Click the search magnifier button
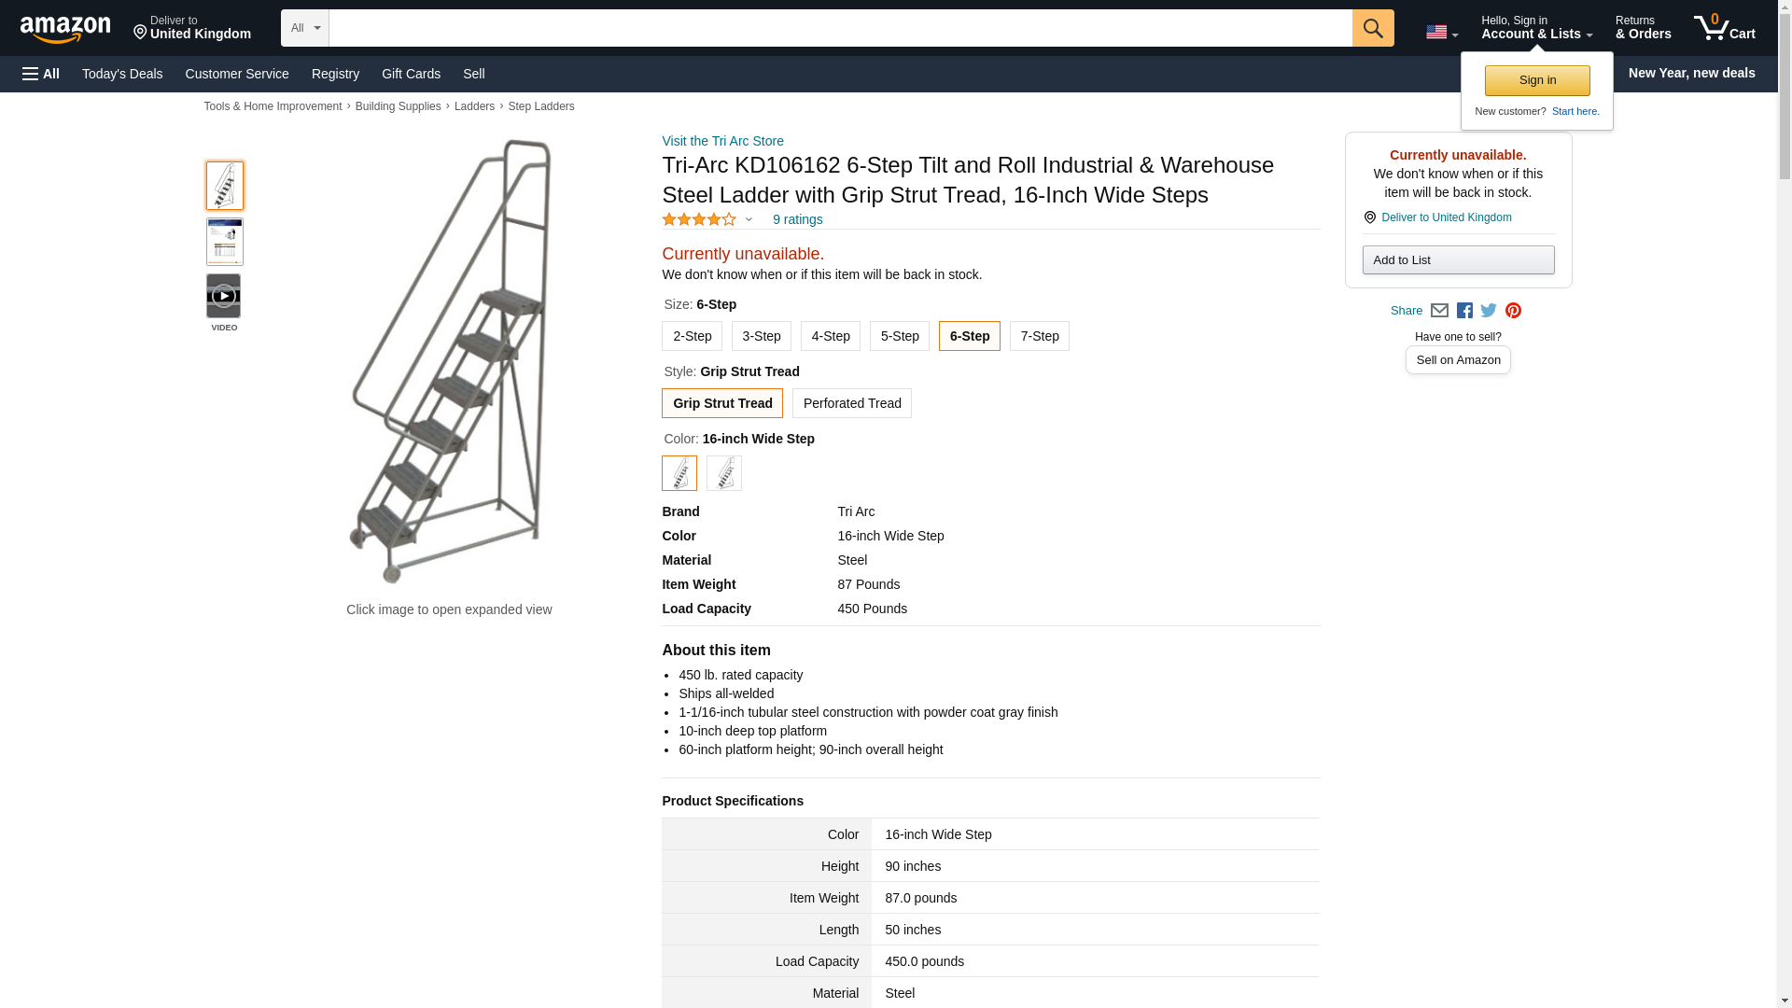 [1372, 28]
